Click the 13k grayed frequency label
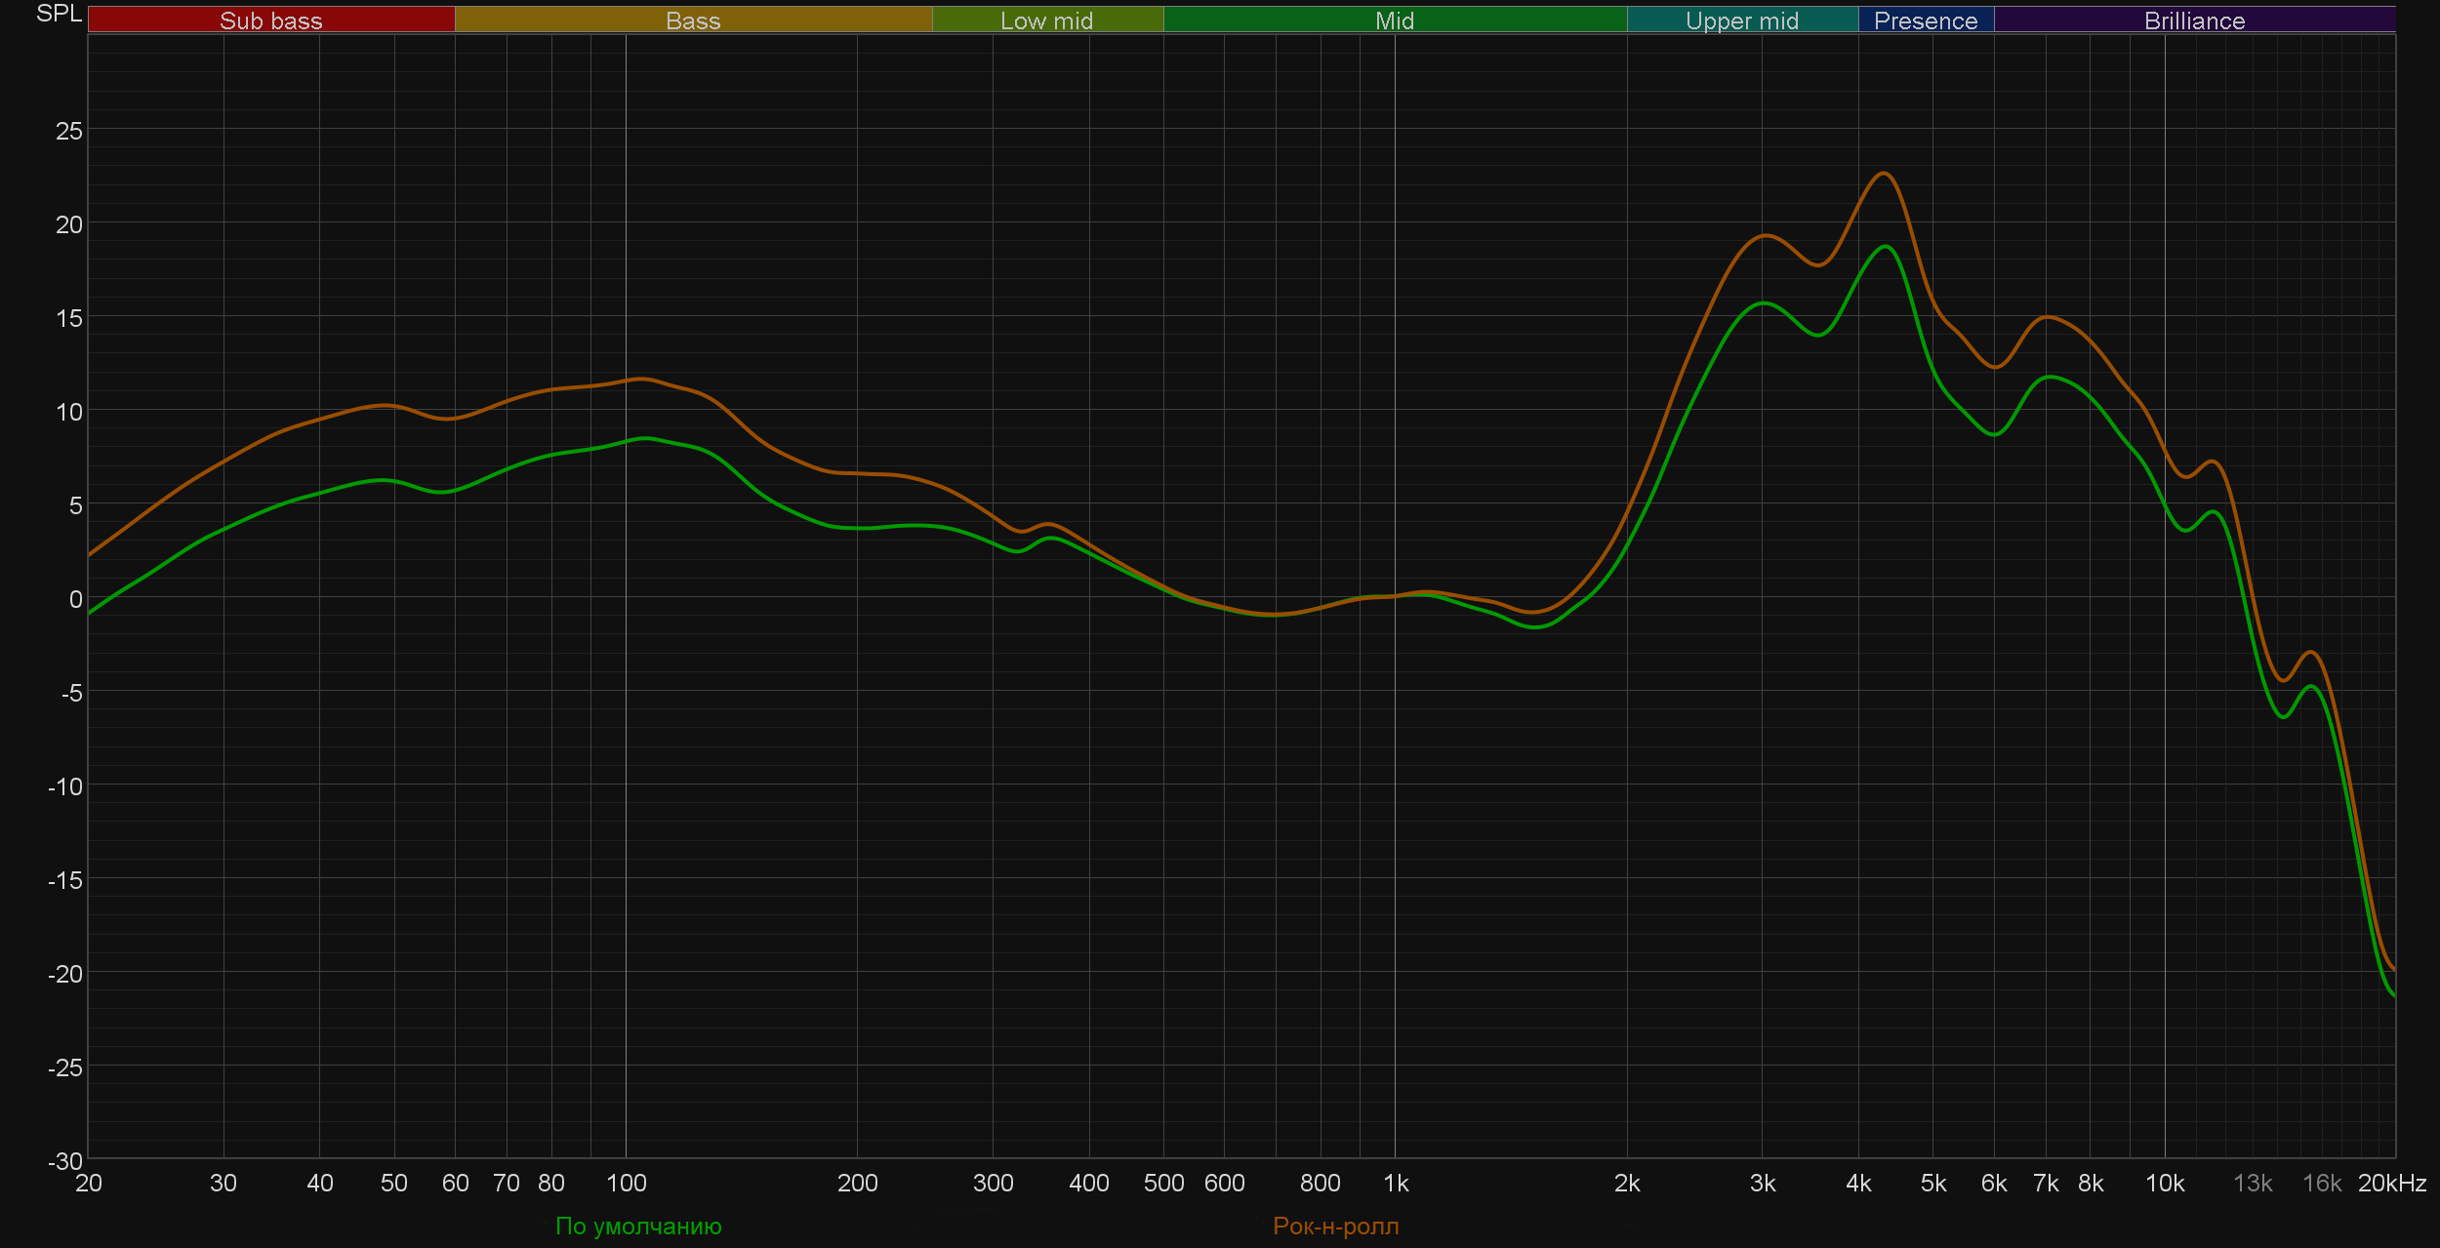 point(2253,1184)
